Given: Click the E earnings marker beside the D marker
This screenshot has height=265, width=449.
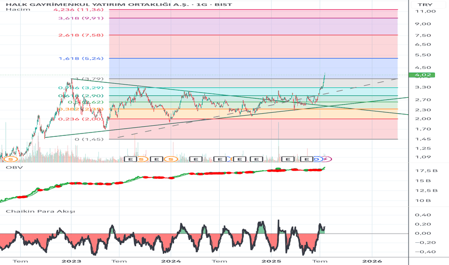Looking at the screenshot, I should [306, 159].
